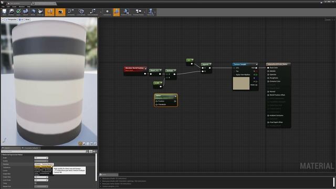Click the Perspective view mode button
The image size is (336, 189).
tap(11, 19)
